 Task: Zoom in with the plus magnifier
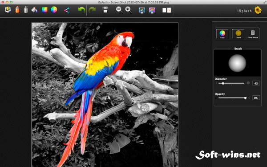coord(128,10)
